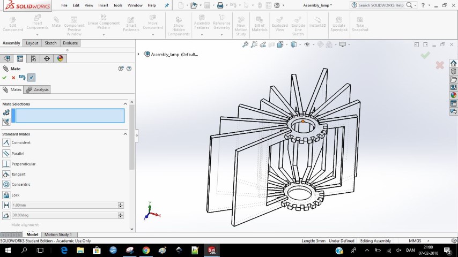Create a New Motion Study
458x257 pixels.
pyautogui.click(x=241, y=26)
